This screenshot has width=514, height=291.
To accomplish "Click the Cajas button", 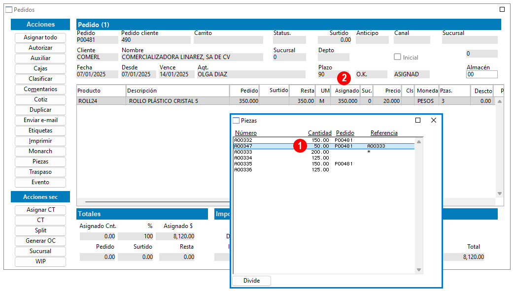I will coord(40,68).
